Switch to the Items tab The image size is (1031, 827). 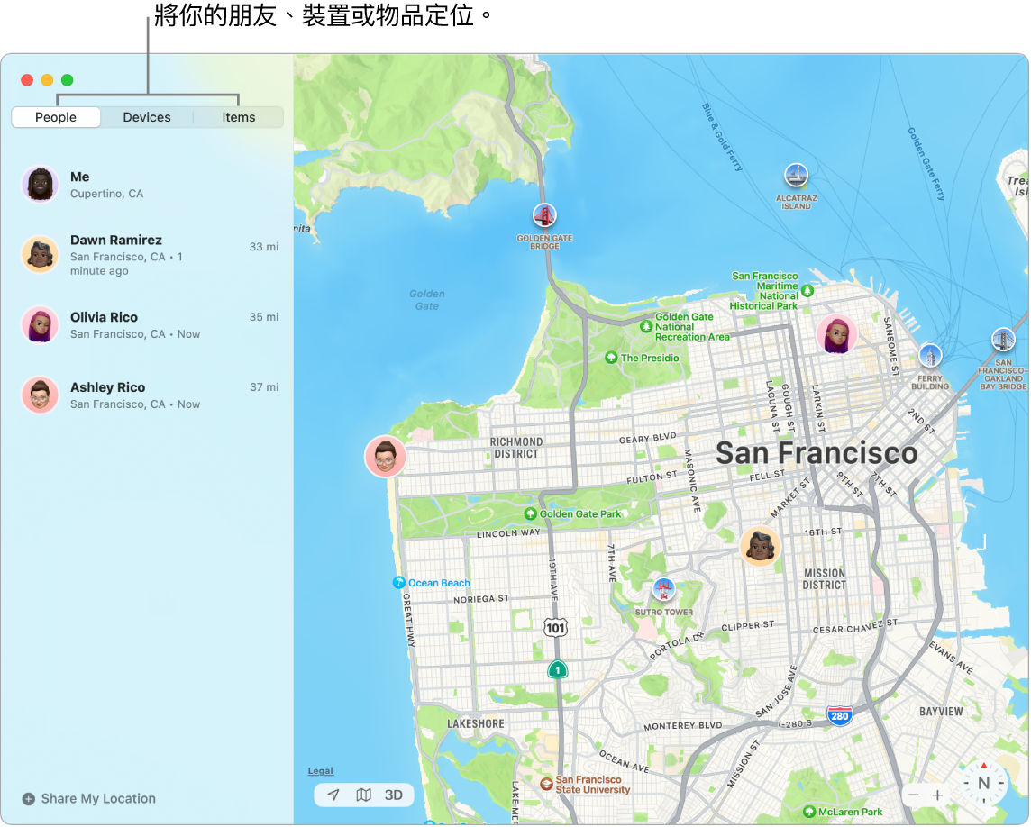click(239, 117)
